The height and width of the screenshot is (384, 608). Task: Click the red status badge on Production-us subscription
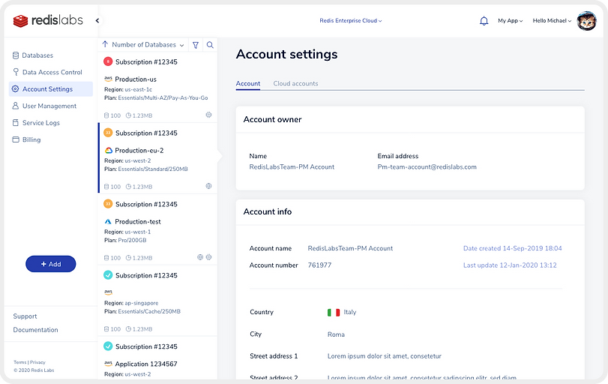[108, 61]
